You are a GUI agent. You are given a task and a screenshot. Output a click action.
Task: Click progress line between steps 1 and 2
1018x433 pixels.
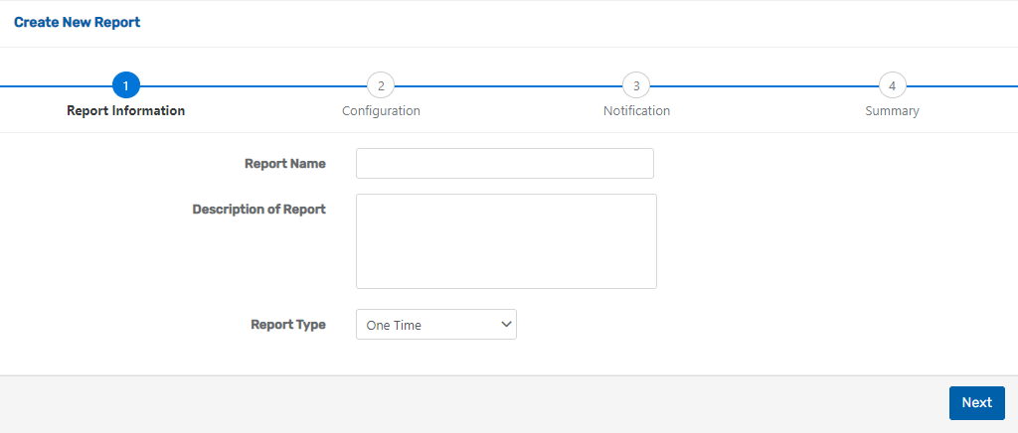coord(254,85)
